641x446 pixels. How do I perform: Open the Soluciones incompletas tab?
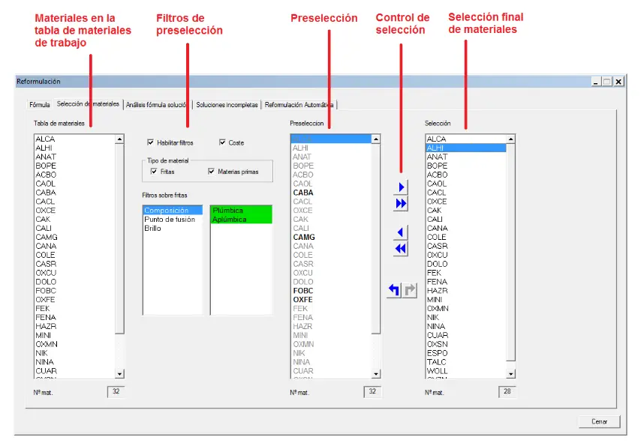click(227, 105)
